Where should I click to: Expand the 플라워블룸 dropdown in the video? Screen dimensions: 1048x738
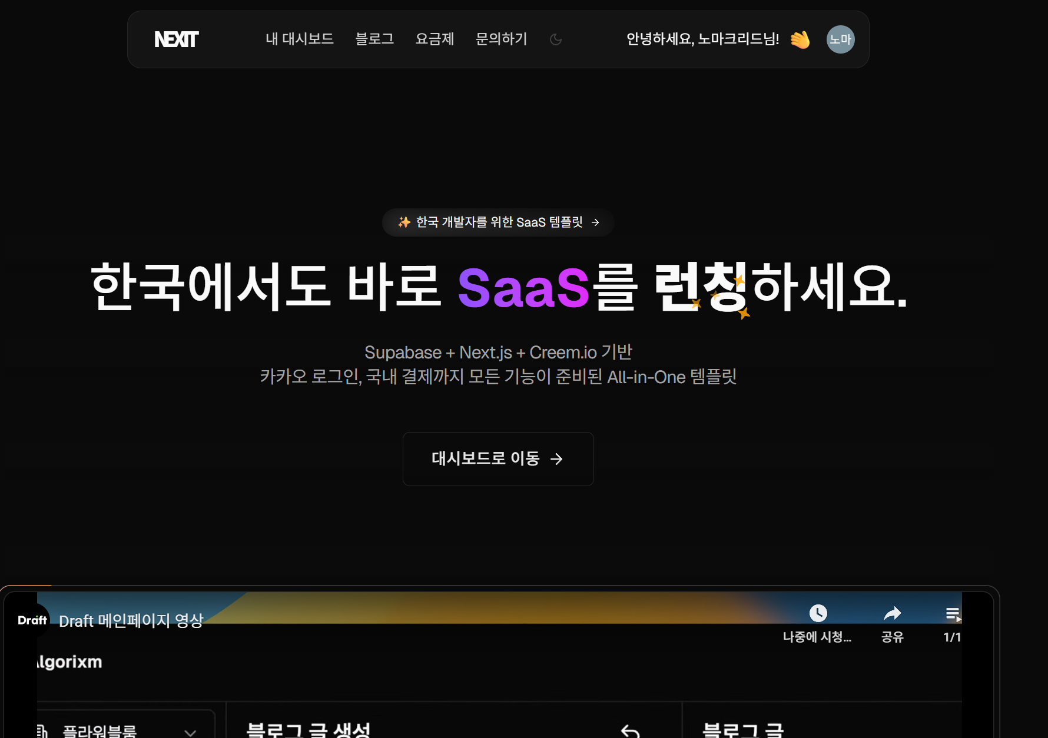point(190,732)
